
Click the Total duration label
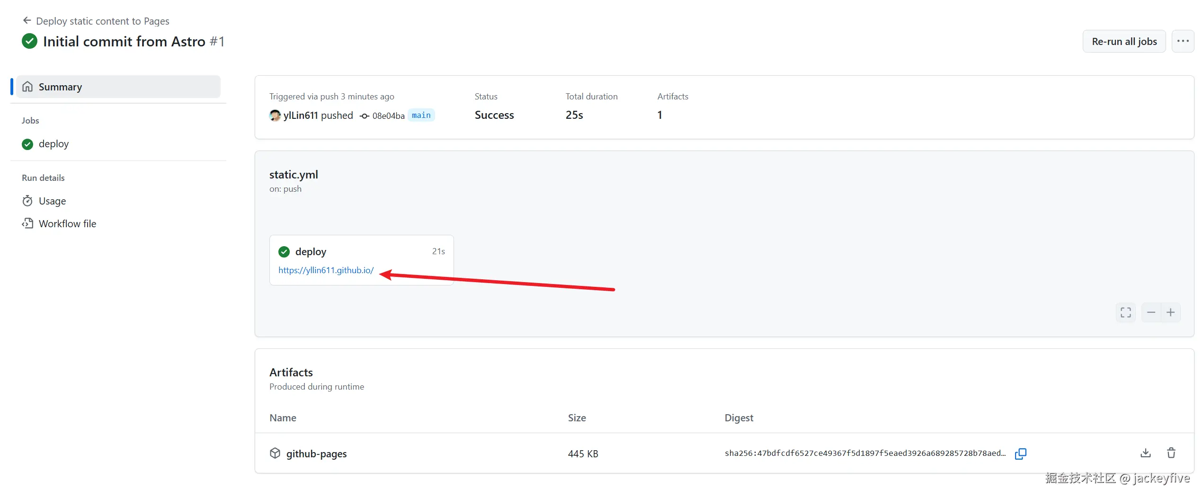pos(591,96)
